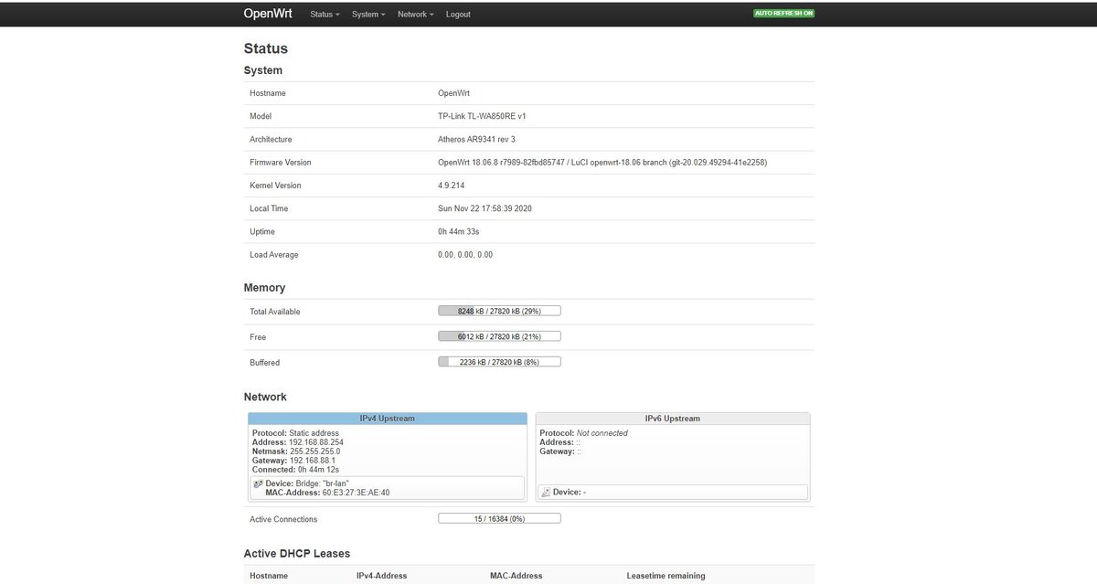Image resolution: width=1097 pixels, height=584 pixels.
Task: Click the Memory section heading
Action: pos(265,288)
